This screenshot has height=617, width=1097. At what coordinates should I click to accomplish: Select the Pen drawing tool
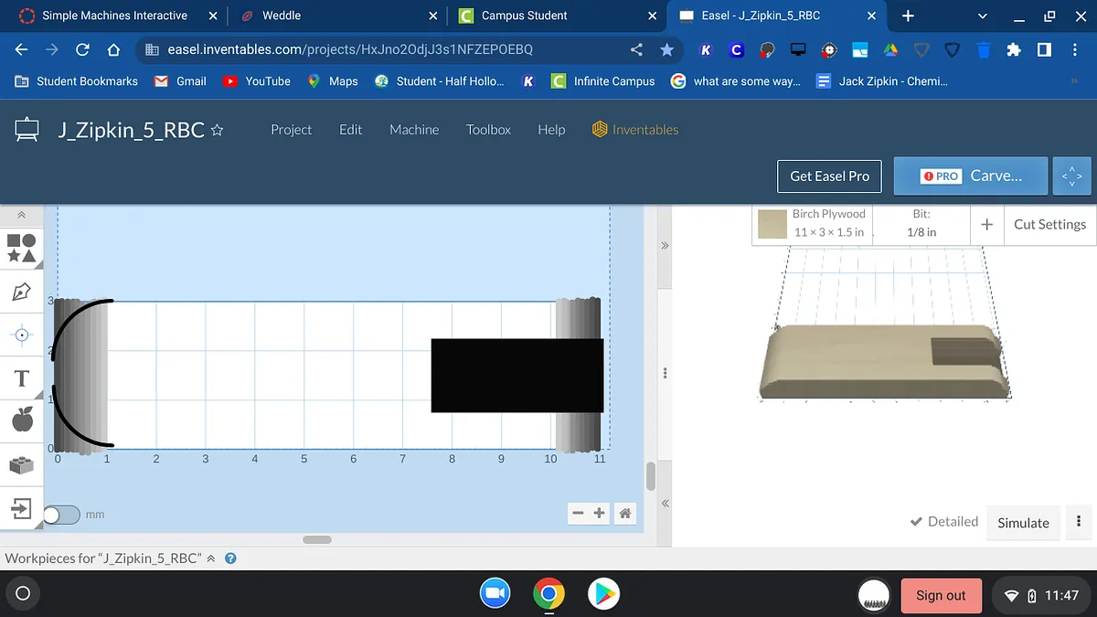(x=22, y=292)
